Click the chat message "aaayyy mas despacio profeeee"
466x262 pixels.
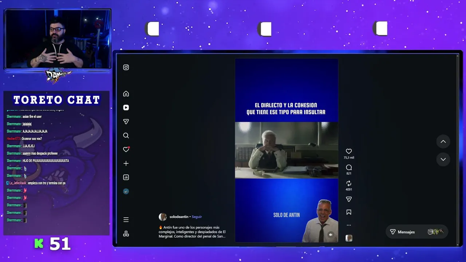40,154
